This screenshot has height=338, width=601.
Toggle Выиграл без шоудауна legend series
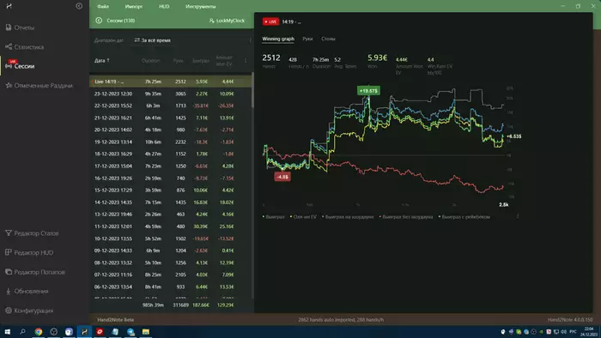pyautogui.click(x=406, y=217)
